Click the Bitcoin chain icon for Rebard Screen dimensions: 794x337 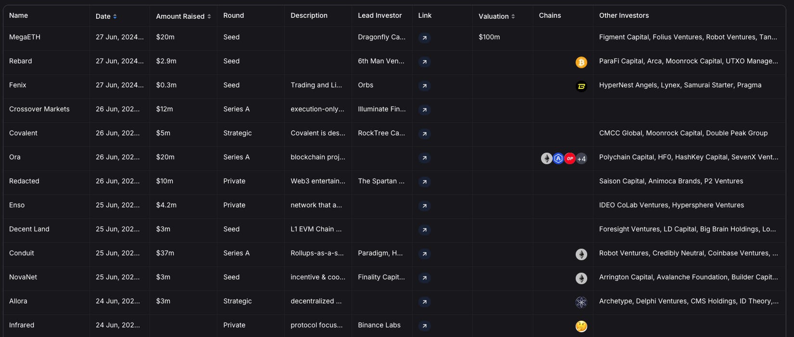point(581,62)
